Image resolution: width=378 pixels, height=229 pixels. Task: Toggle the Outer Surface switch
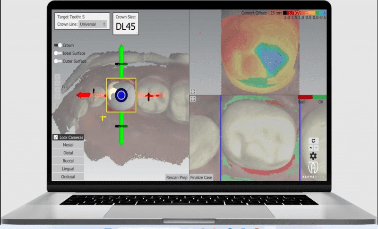click(x=58, y=61)
